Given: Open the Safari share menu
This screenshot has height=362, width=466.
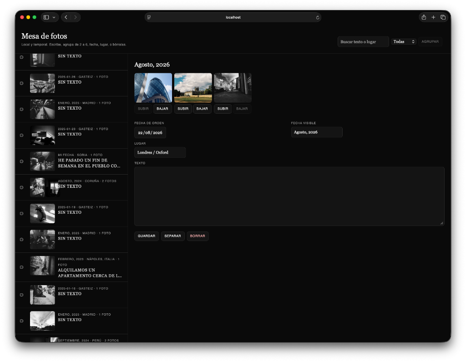Looking at the screenshot, I should pyautogui.click(x=424, y=17).
